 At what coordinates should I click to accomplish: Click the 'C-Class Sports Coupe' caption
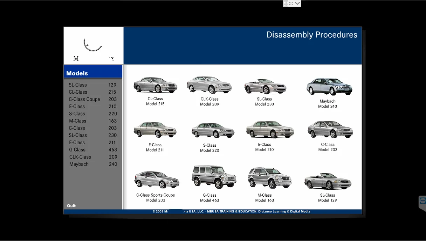point(156,195)
